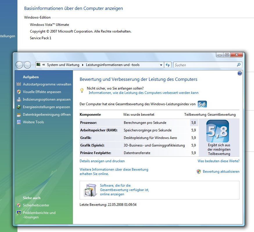
Task: Click Desktopleistung für Windows Aero text
Action: point(150,138)
